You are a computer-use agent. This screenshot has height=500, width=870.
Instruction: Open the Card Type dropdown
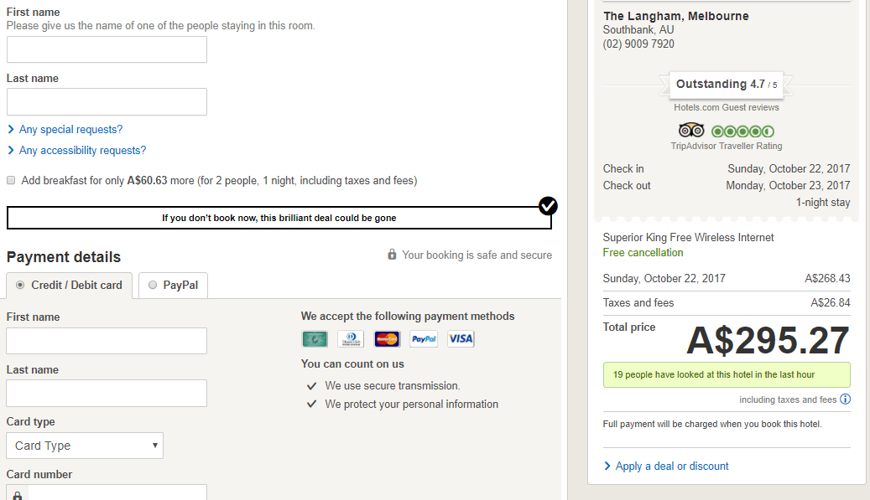[x=85, y=446]
